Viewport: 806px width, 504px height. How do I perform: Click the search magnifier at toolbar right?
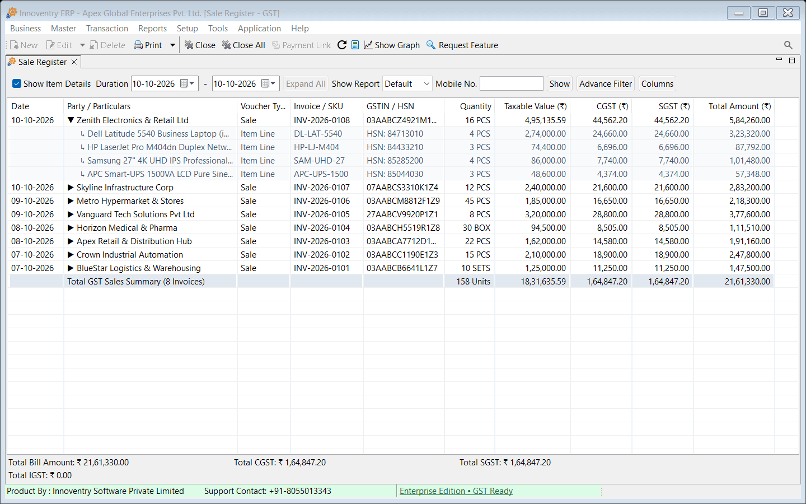788,45
